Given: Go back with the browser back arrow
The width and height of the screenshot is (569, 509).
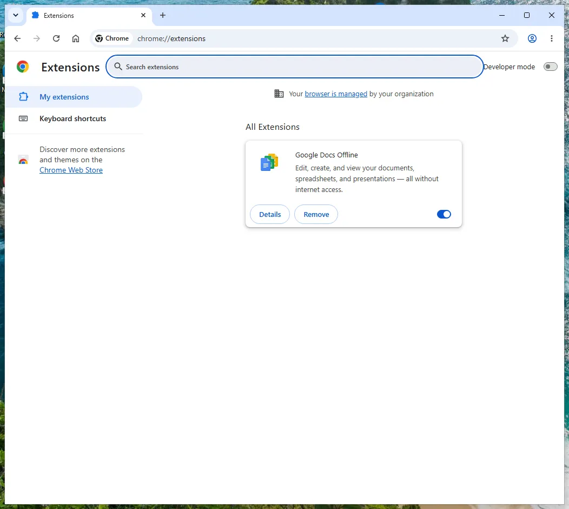Looking at the screenshot, I should coord(17,38).
